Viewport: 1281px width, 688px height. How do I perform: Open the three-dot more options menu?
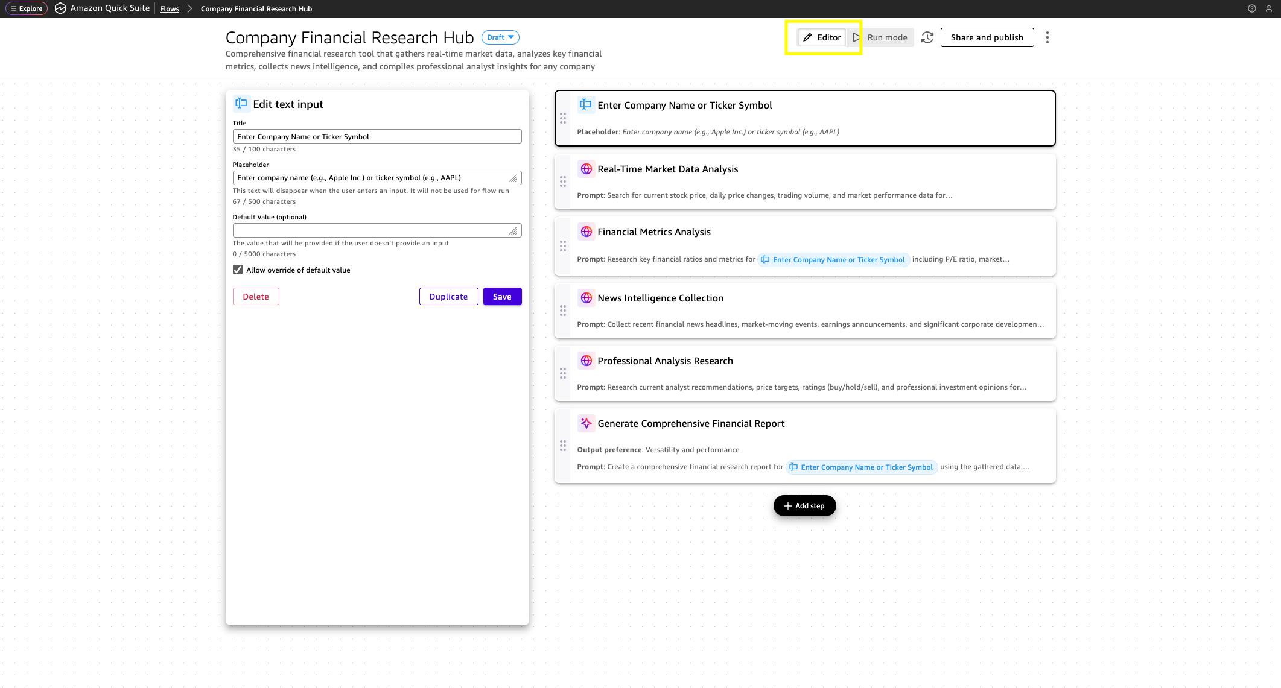(x=1047, y=37)
